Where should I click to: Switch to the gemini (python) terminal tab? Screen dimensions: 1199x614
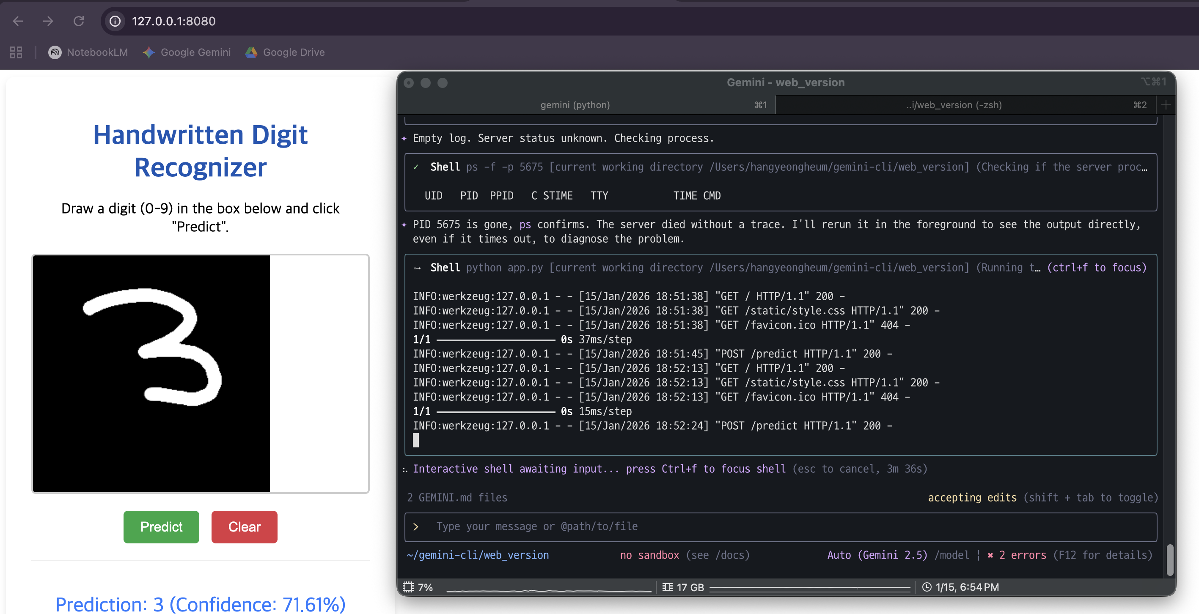pos(575,105)
